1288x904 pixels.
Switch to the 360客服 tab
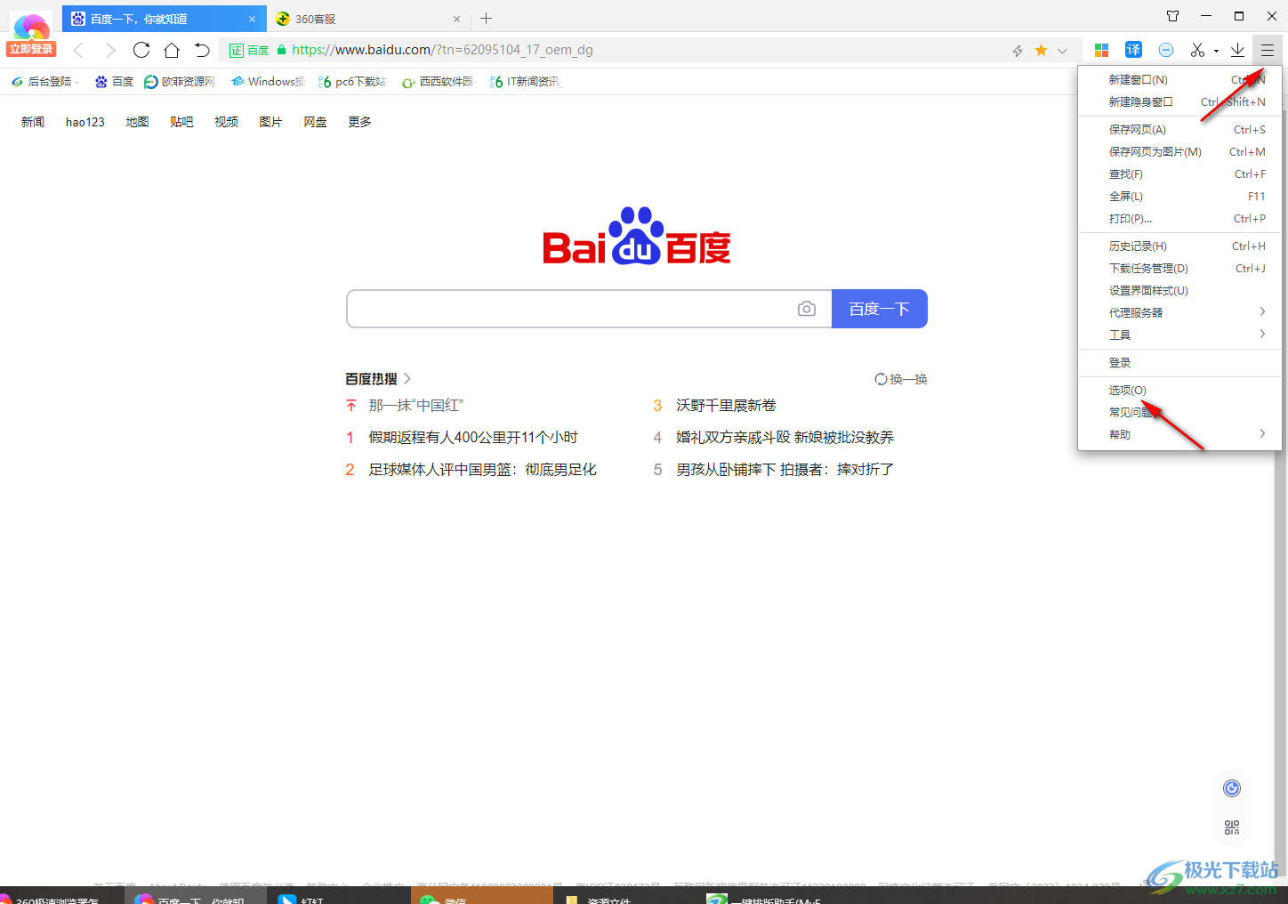pyautogui.click(x=367, y=19)
